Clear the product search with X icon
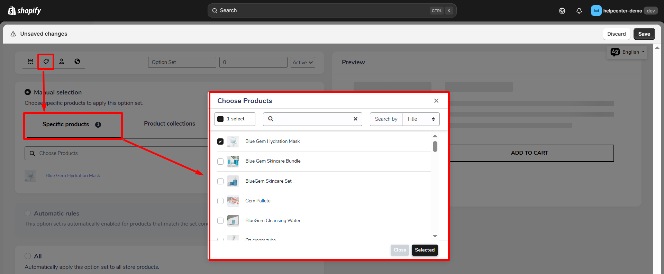This screenshot has height=274, width=664. coord(355,119)
